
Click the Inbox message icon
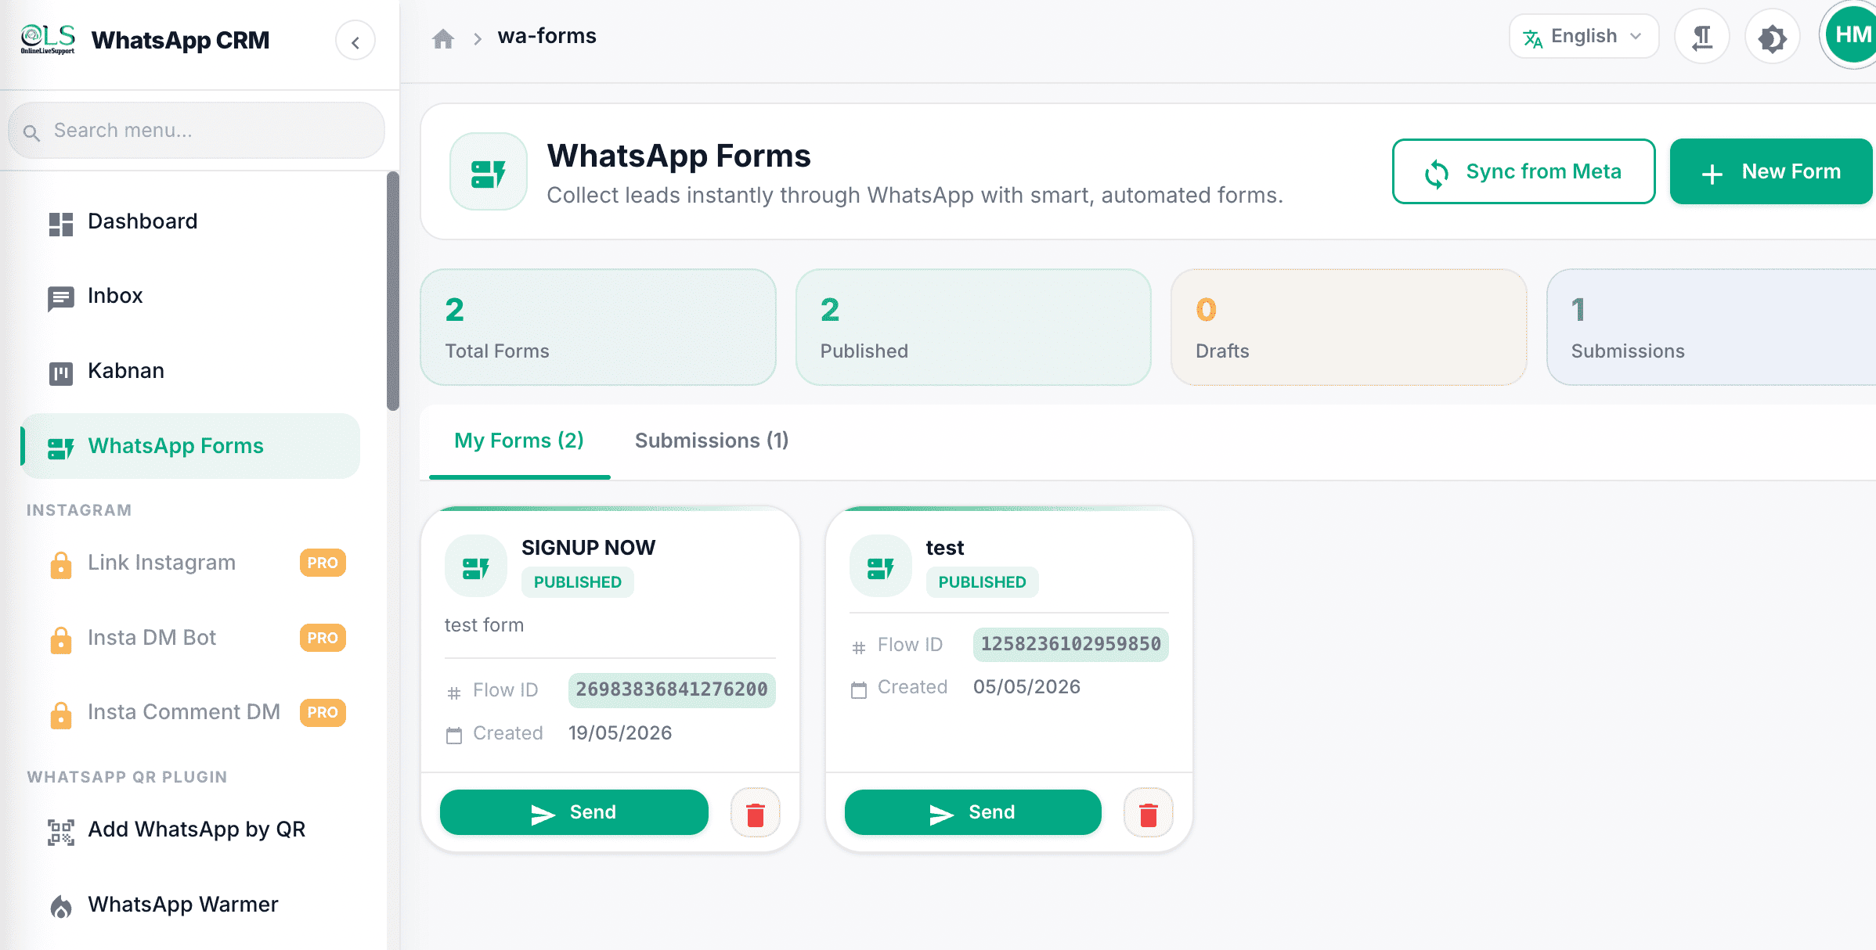tap(60, 298)
